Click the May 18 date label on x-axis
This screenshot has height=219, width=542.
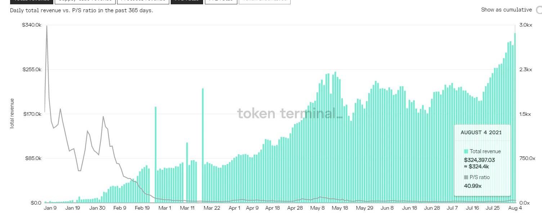340,208
